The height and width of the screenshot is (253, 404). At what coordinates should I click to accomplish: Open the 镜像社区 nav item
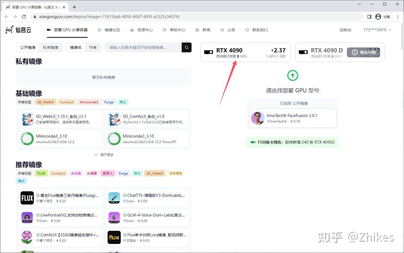109,30
